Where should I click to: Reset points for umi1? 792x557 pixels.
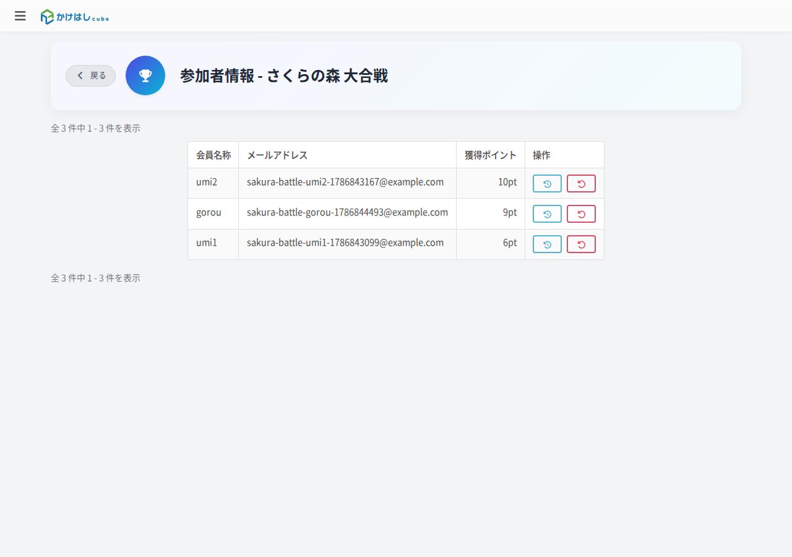coord(581,244)
